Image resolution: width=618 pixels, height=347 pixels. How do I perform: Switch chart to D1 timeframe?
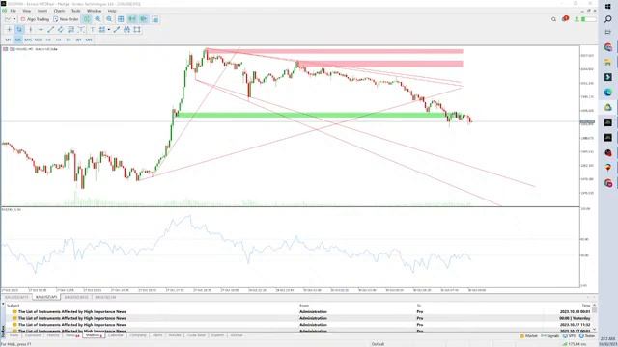(69, 40)
